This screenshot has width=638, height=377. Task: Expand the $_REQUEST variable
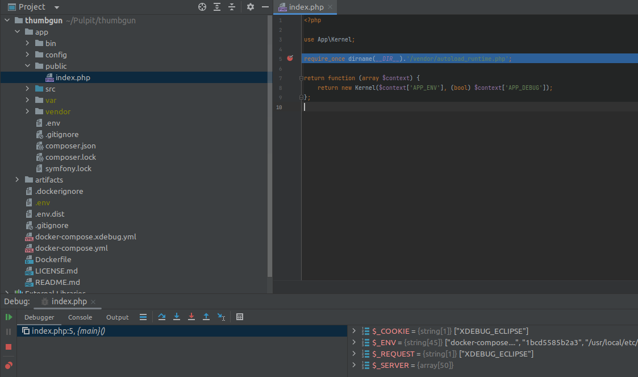pos(354,354)
